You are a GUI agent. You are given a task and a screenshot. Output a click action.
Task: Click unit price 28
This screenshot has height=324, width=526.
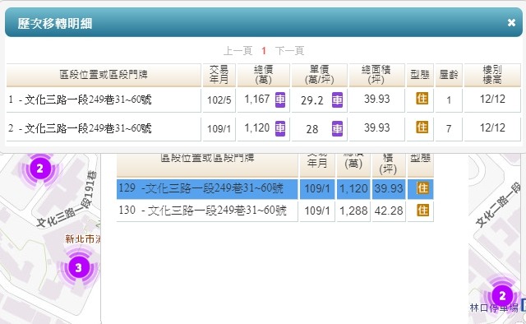coord(312,129)
